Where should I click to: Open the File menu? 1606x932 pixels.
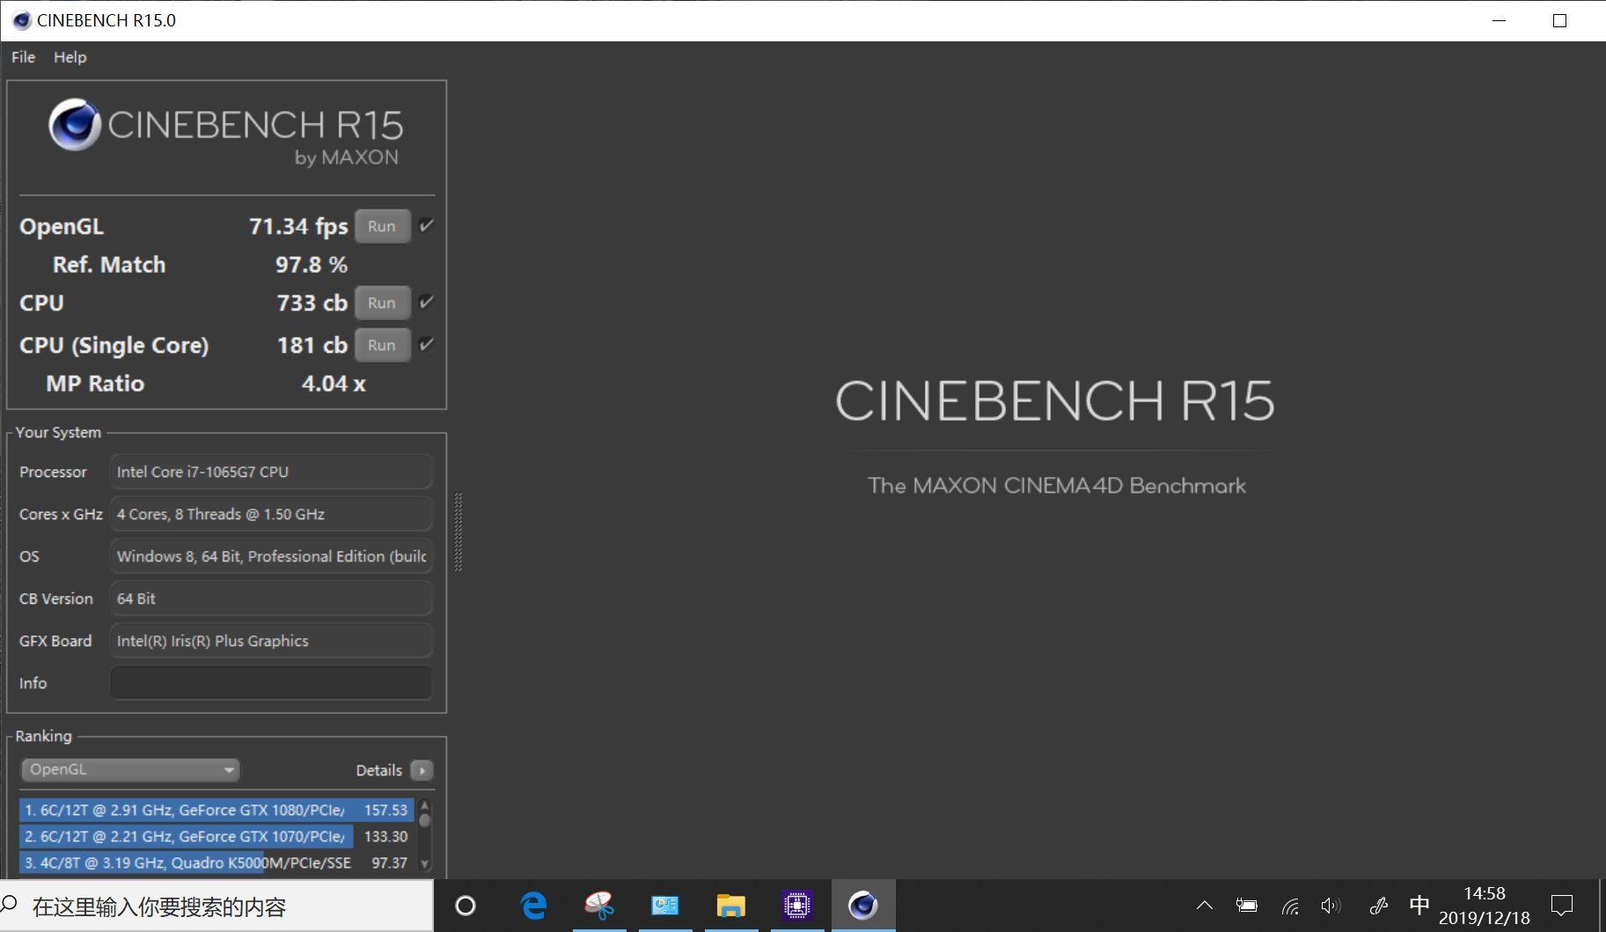[x=23, y=57]
